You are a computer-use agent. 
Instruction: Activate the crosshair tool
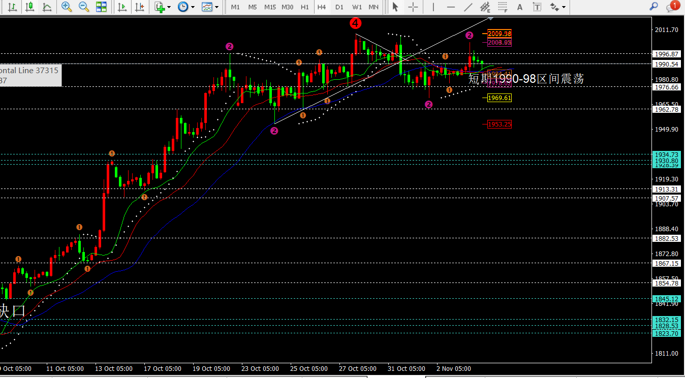tap(414, 7)
